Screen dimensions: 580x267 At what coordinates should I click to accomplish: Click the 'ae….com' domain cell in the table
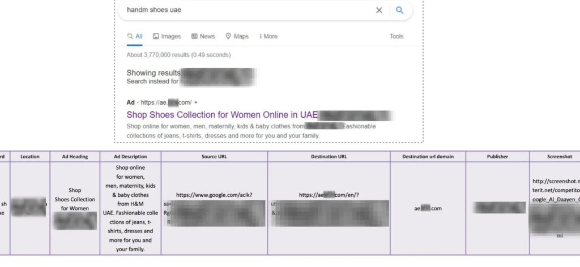point(428,208)
